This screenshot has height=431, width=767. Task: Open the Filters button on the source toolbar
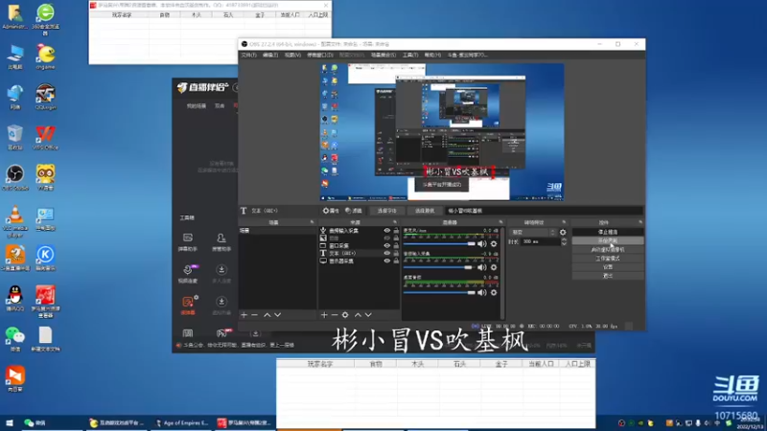[x=353, y=211]
